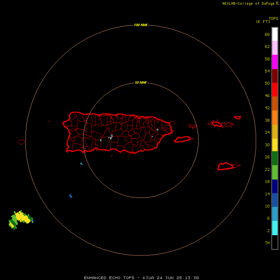Click the legend value "34"

click(267, 133)
